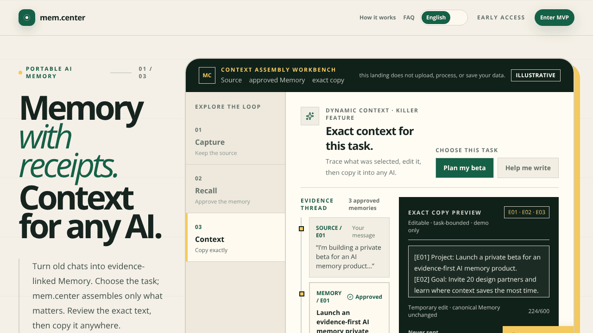Click the 'EVIDENCE THREAD' label
The image size is (593, 333).
click(x=317, y=204)
